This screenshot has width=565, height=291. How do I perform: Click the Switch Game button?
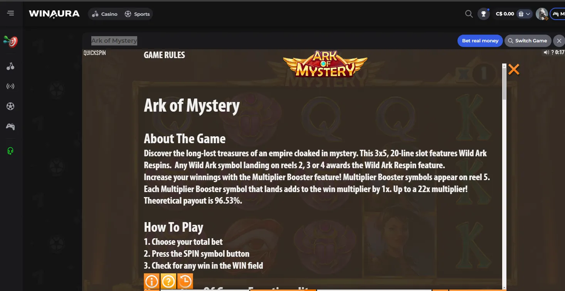[528, 41]
